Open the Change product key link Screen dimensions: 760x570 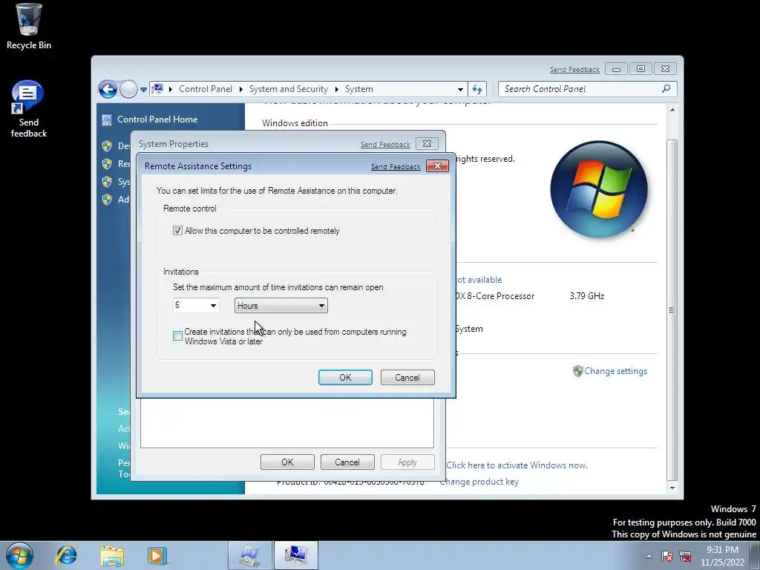[x=479, y=482]
